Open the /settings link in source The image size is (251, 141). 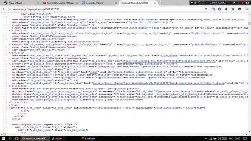tap(103, 75)
